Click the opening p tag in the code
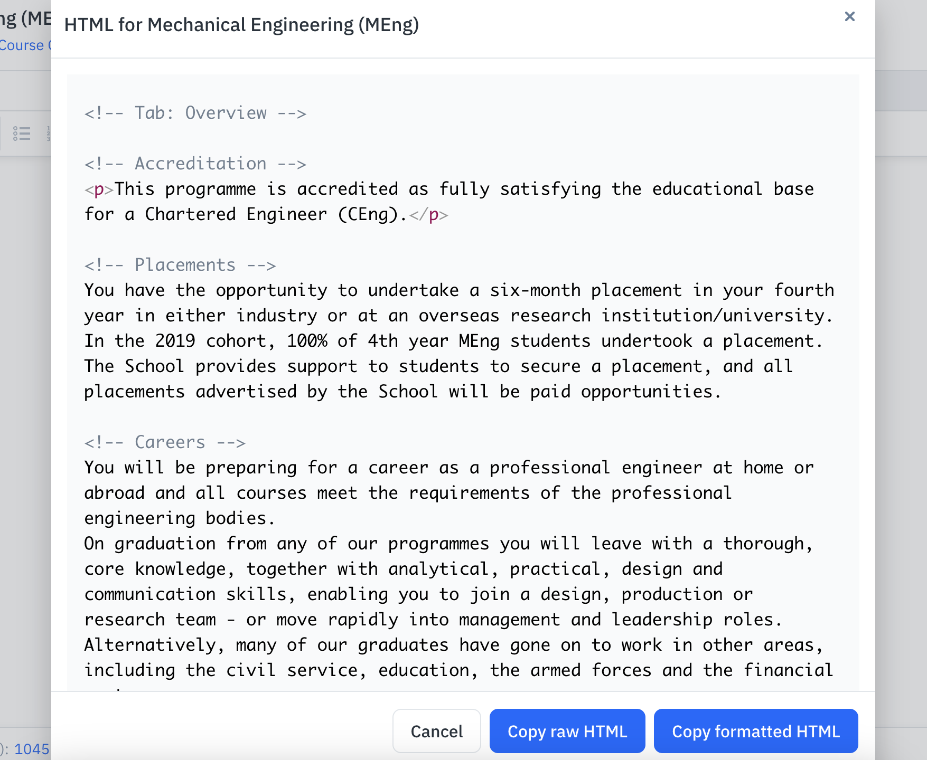The image size is (927, 760). (x=99, y=189)
